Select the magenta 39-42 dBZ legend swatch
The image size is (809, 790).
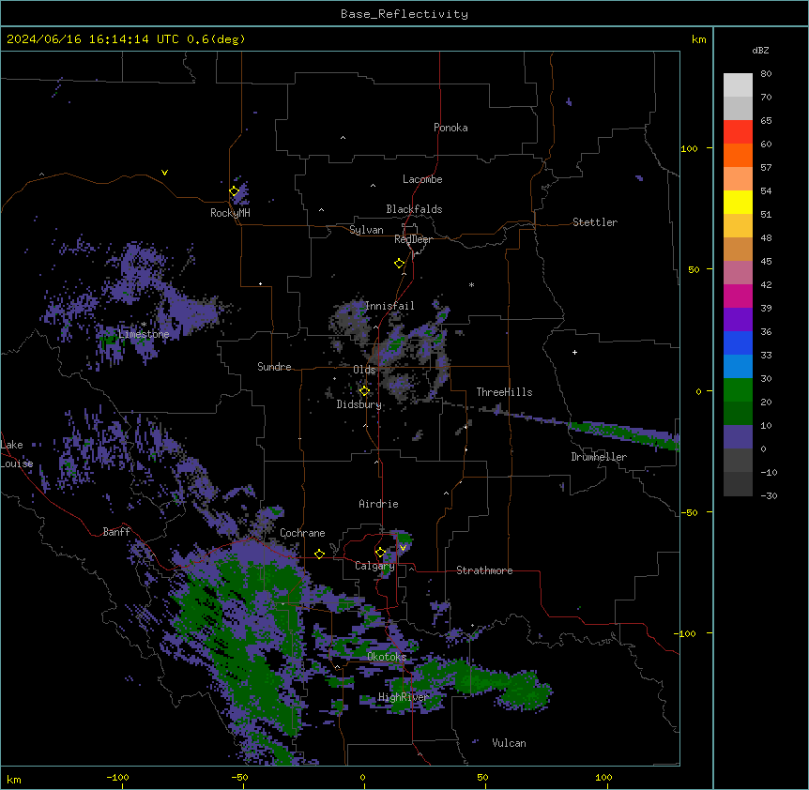click(x=738, y=296)
